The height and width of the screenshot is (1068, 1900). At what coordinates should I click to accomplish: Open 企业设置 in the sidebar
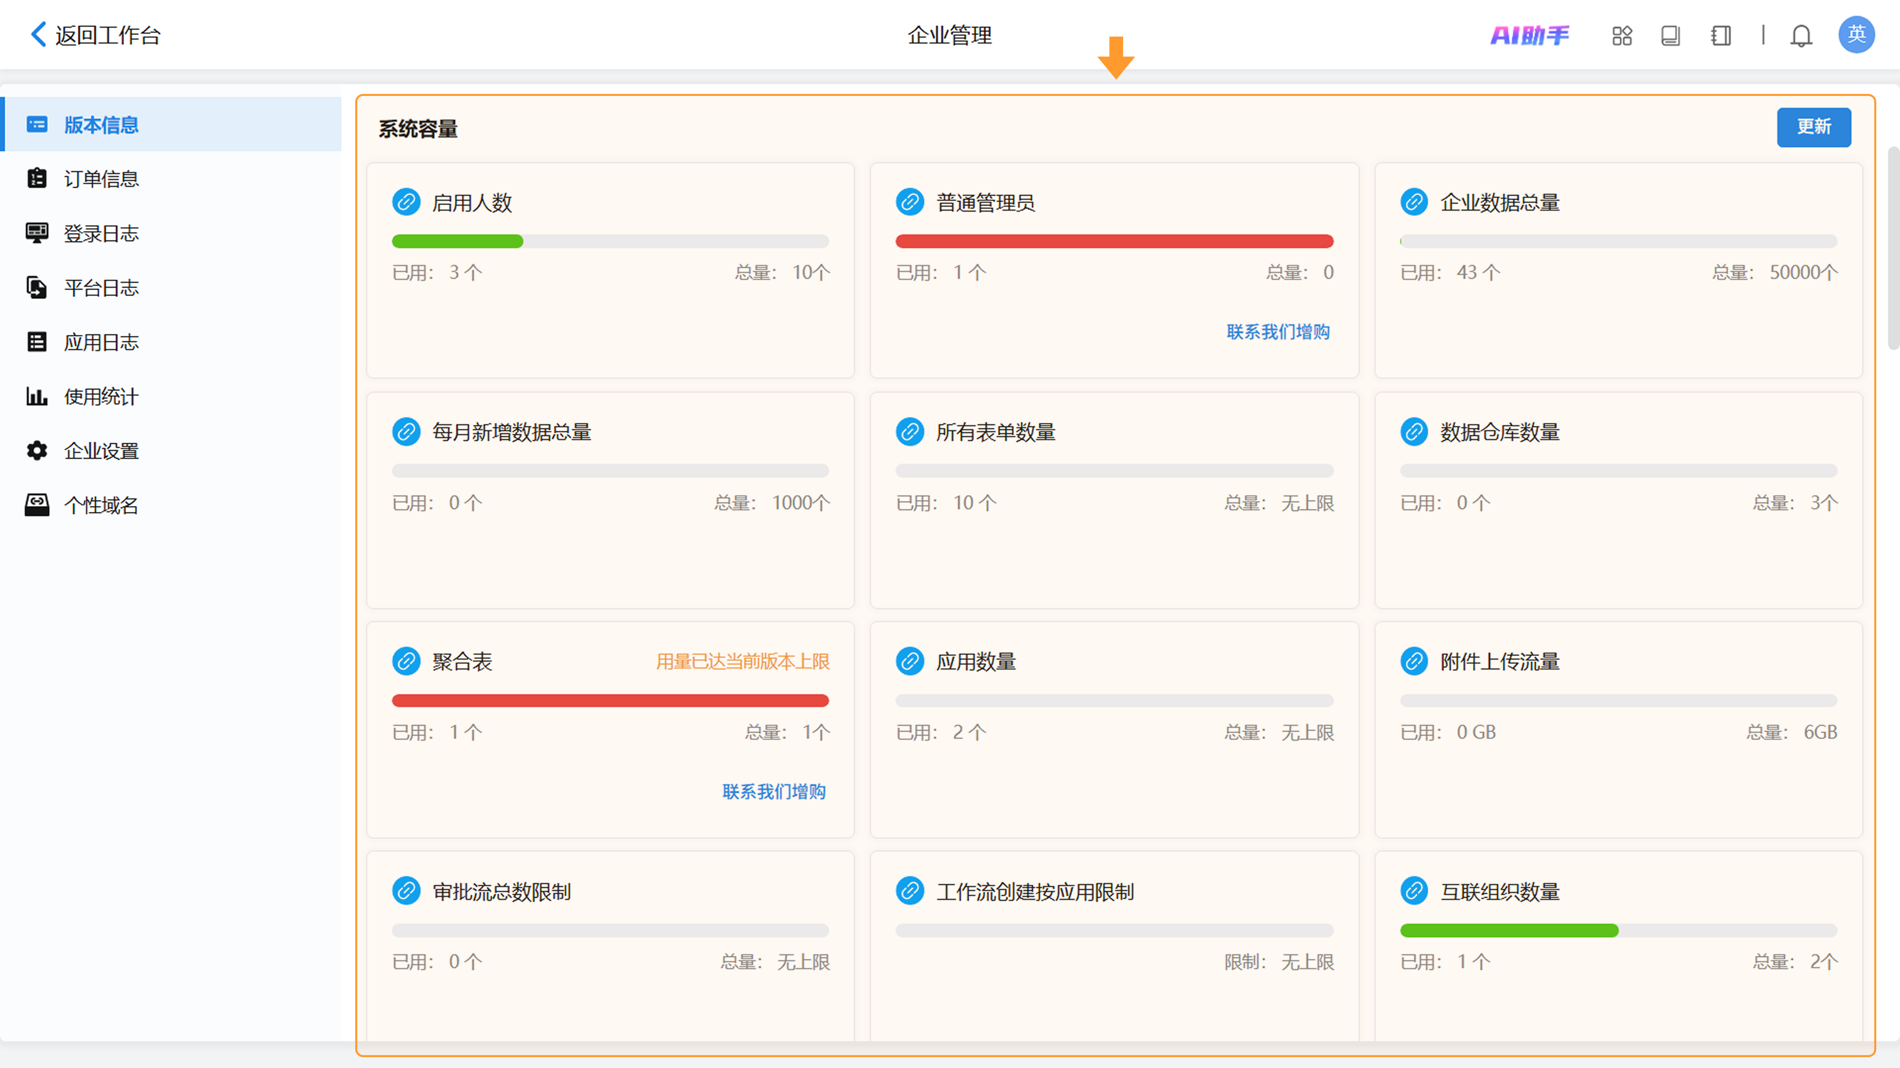point(171,450)
